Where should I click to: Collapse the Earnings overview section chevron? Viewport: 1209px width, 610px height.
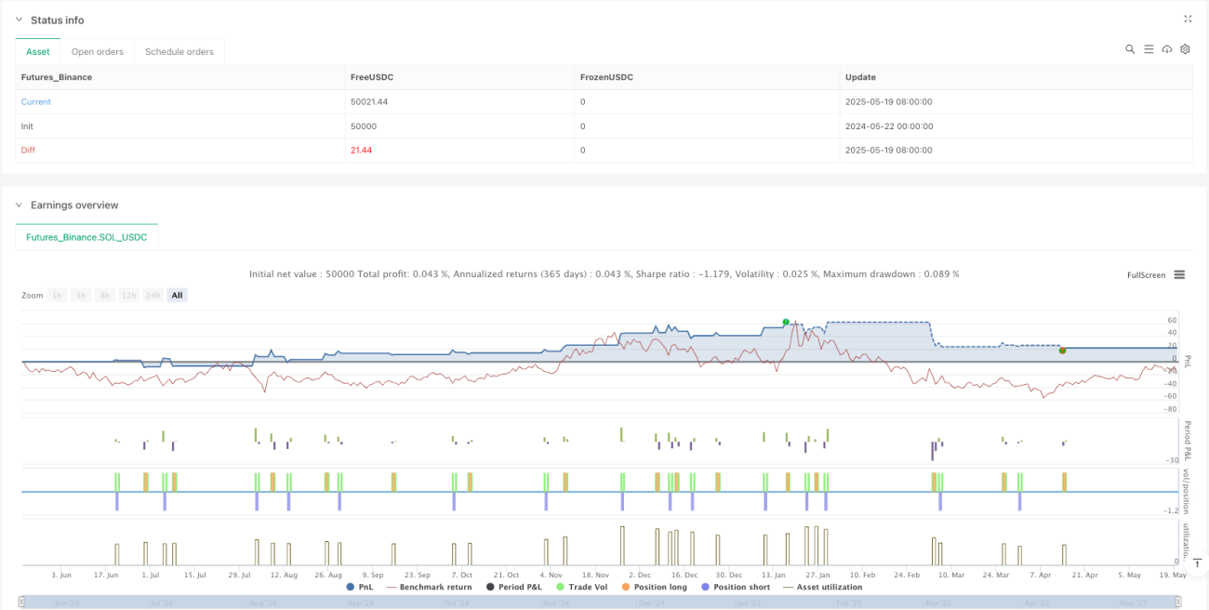(x=19, y=205)
